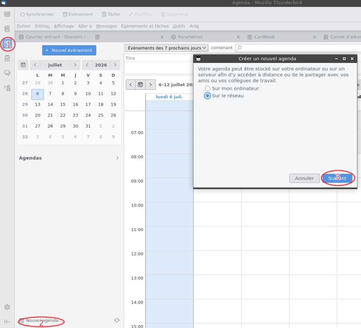Viewport: 361px width, 328px height.
Task: Click the calendar sync refresh icon
Action: (117, 320)
